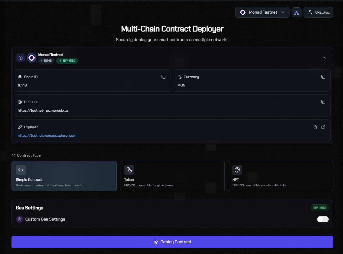Open the 0xE...Fac wallet account button
The height and width of the screenshot is (254, 343).
[x=318, y=12]
